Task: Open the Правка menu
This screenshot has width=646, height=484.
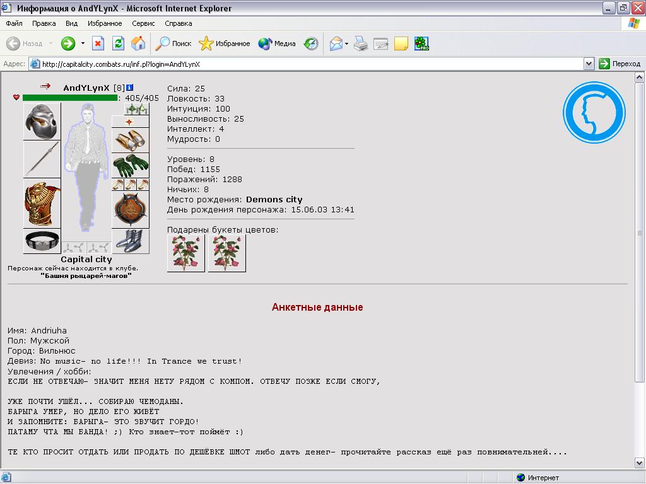Action: (x=44, y=23)
